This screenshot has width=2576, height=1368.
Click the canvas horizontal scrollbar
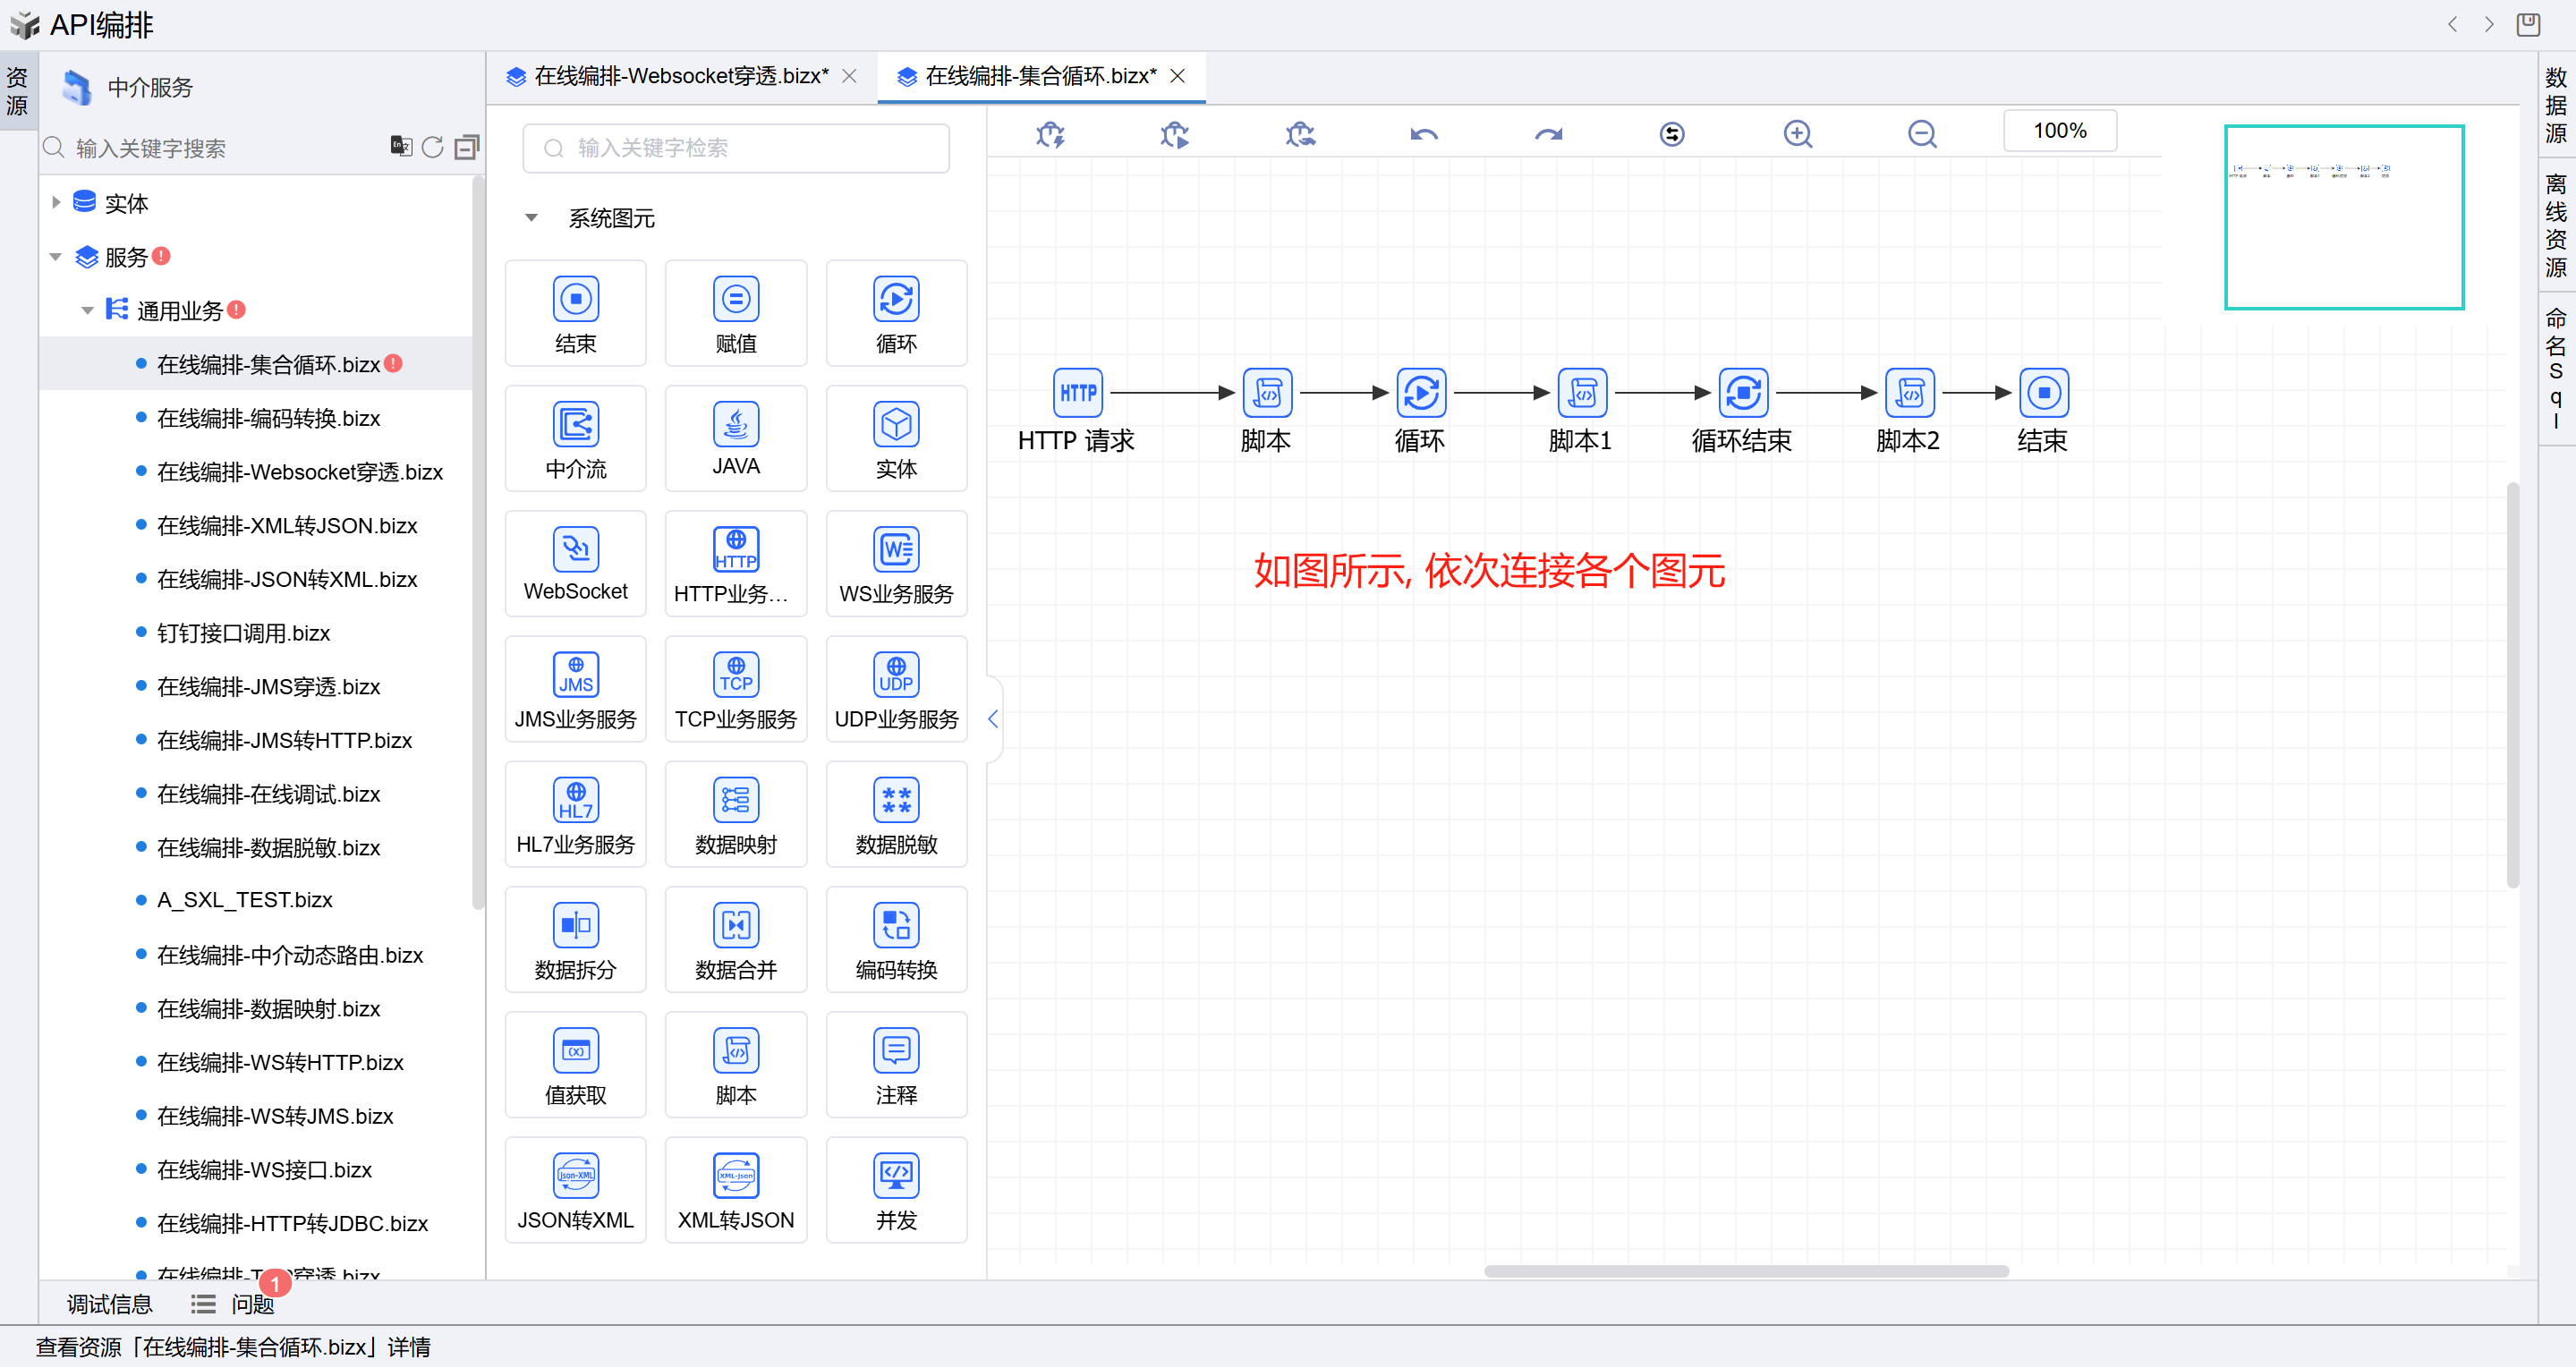tap(1745, 1271)
